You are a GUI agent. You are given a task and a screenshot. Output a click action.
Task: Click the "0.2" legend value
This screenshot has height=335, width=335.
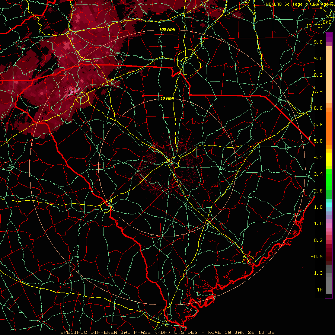pyautogui.click(x=318, y=240)
